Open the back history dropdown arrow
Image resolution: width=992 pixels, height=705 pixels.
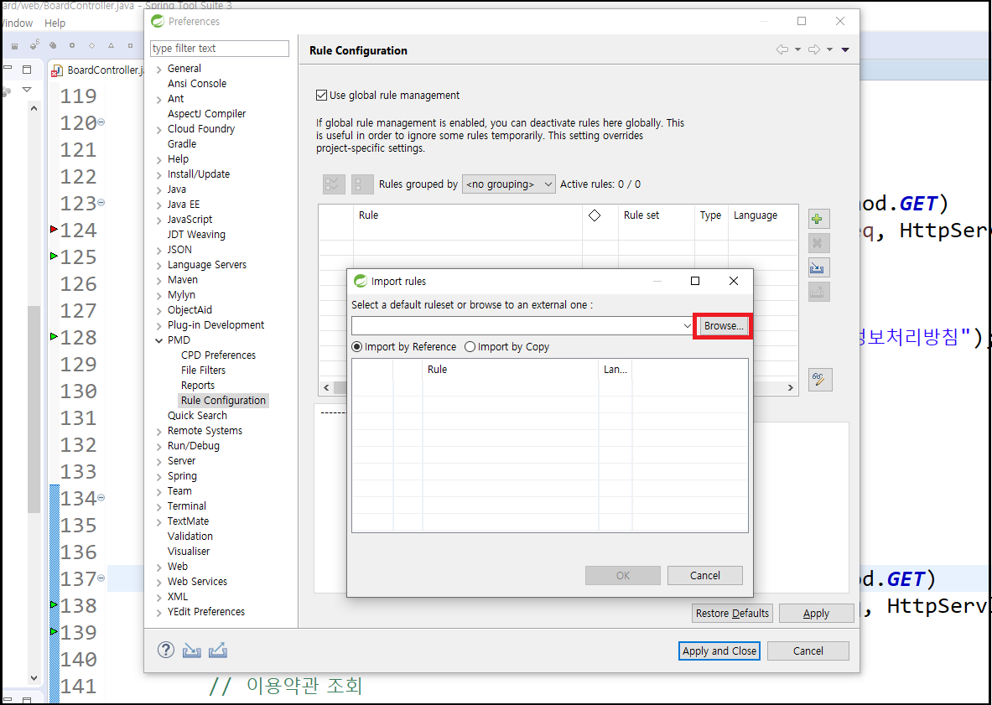797,50
